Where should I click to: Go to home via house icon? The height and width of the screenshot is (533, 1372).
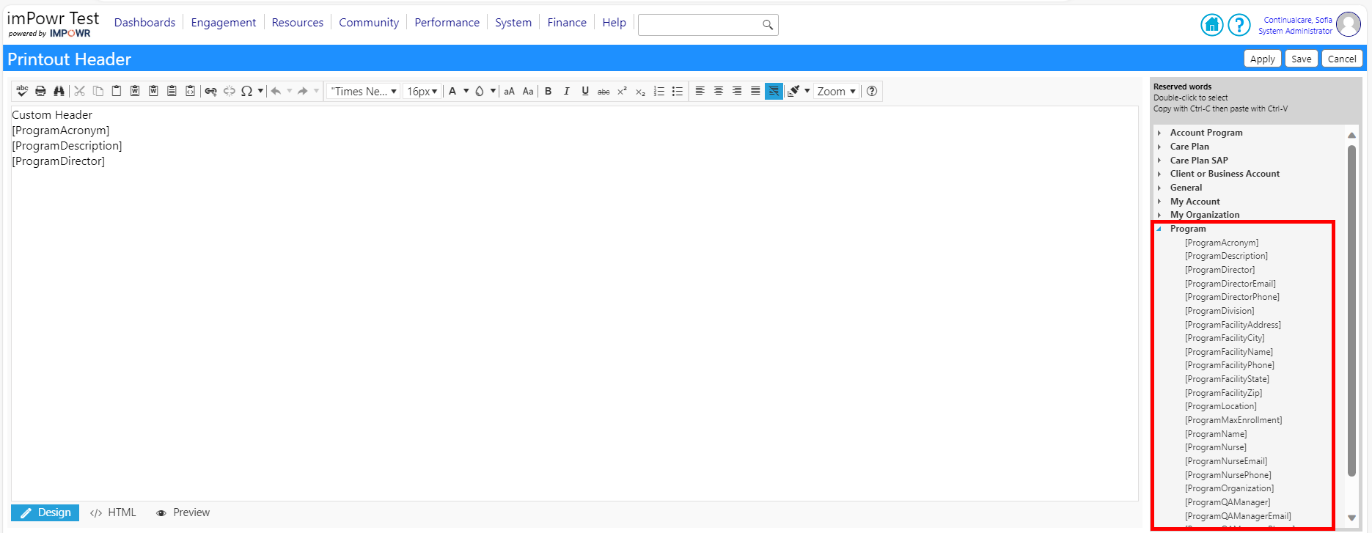pos(1211,24)
